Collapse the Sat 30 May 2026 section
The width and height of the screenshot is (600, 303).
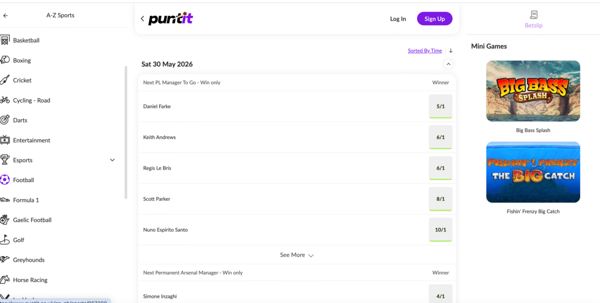click(448, 64)
